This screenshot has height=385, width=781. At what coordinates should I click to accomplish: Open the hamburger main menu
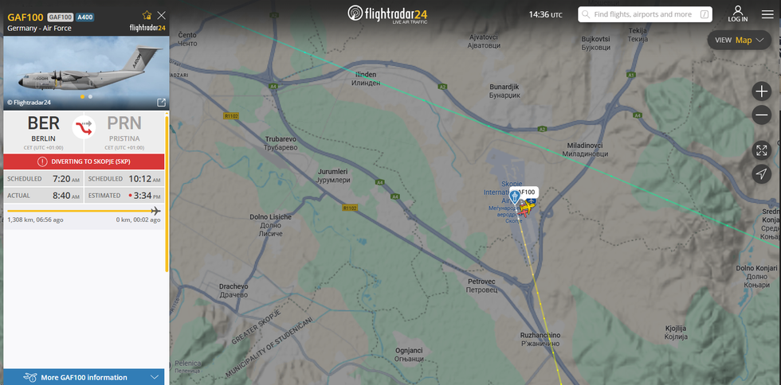point(767,14)
